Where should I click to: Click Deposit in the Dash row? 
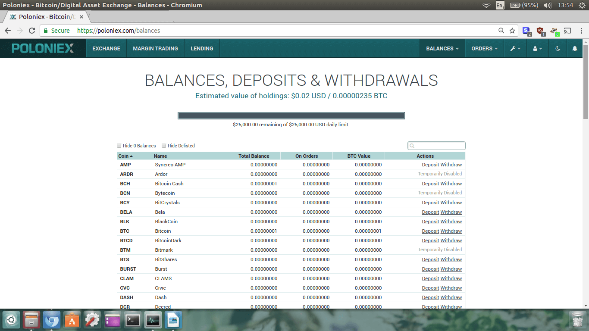pos(430,297)
